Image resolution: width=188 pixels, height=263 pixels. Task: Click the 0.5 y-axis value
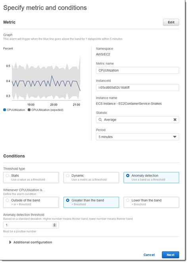tap(8, 66)
